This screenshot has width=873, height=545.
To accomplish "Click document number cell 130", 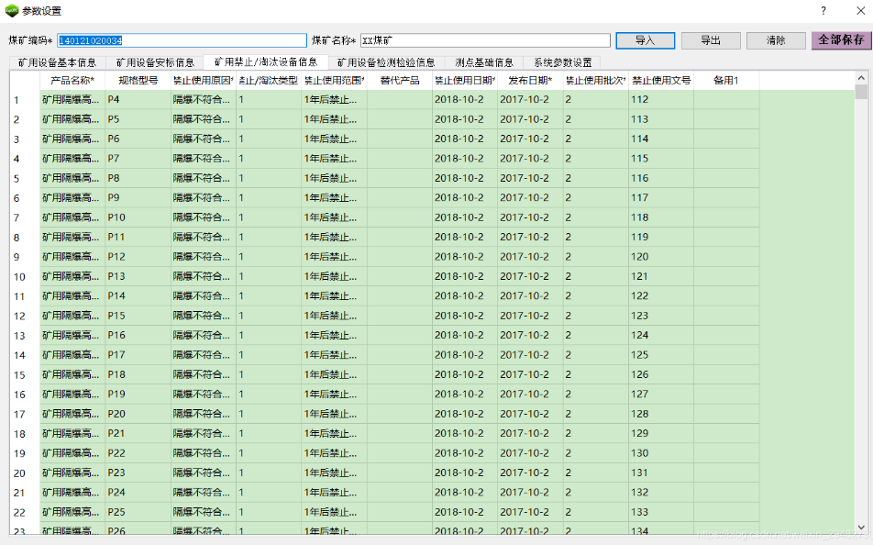I will click(x=661, y=453).
